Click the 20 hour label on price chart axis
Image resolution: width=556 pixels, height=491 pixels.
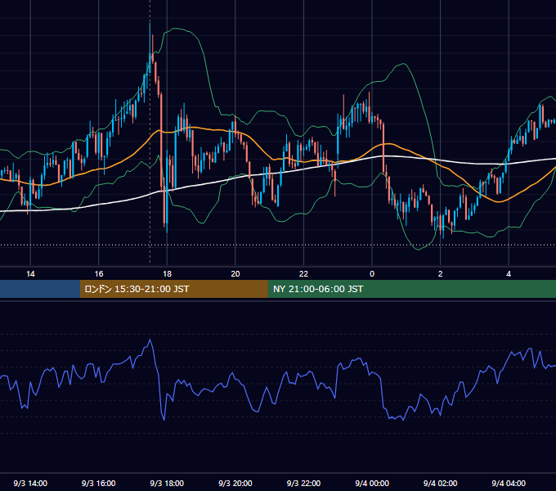(235, 274)
